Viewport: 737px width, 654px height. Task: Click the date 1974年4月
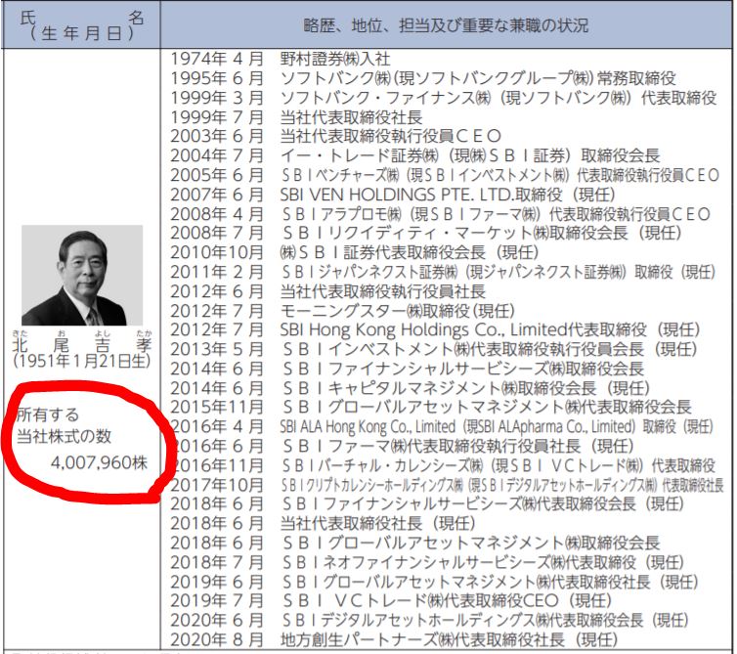217,60
